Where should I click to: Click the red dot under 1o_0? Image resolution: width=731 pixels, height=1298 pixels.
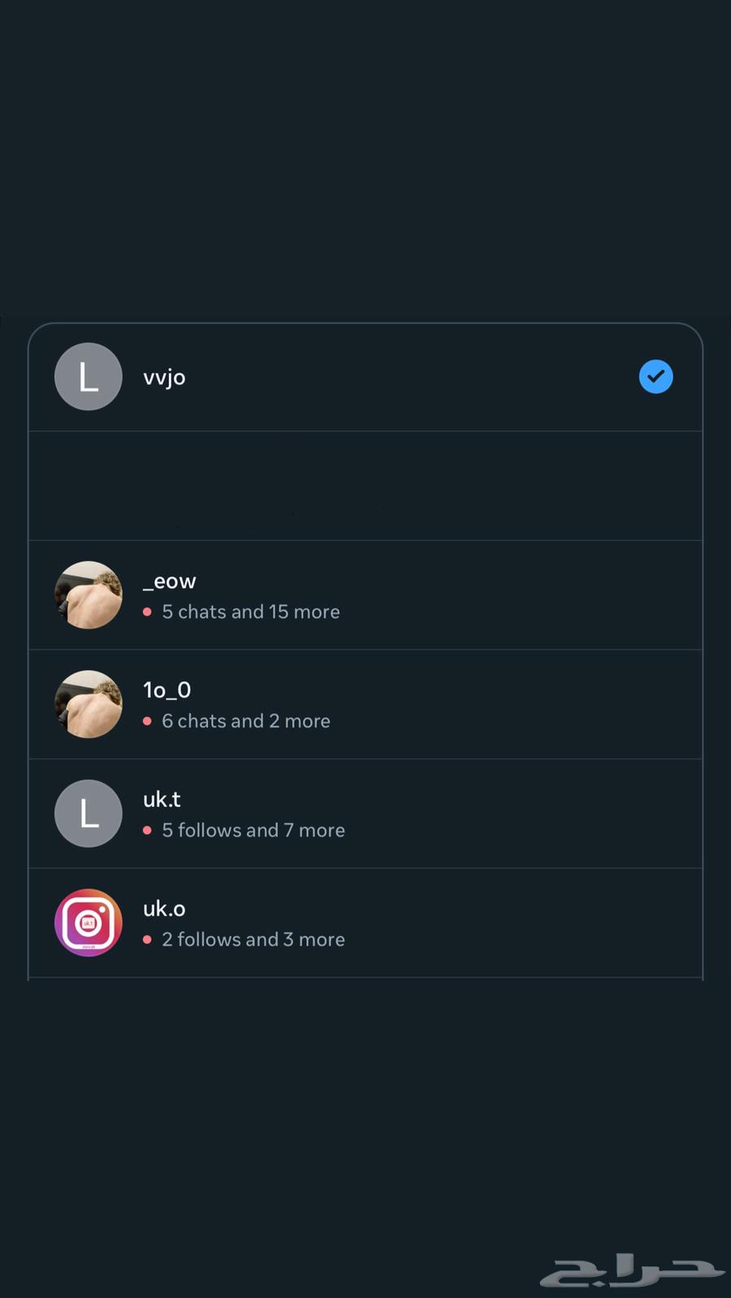[147, 721]
